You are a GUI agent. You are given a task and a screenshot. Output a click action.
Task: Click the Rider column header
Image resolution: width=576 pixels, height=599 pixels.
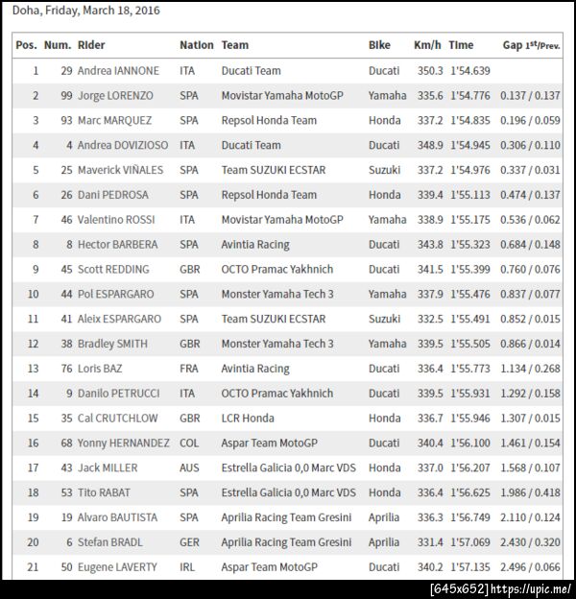coord(91,45)
